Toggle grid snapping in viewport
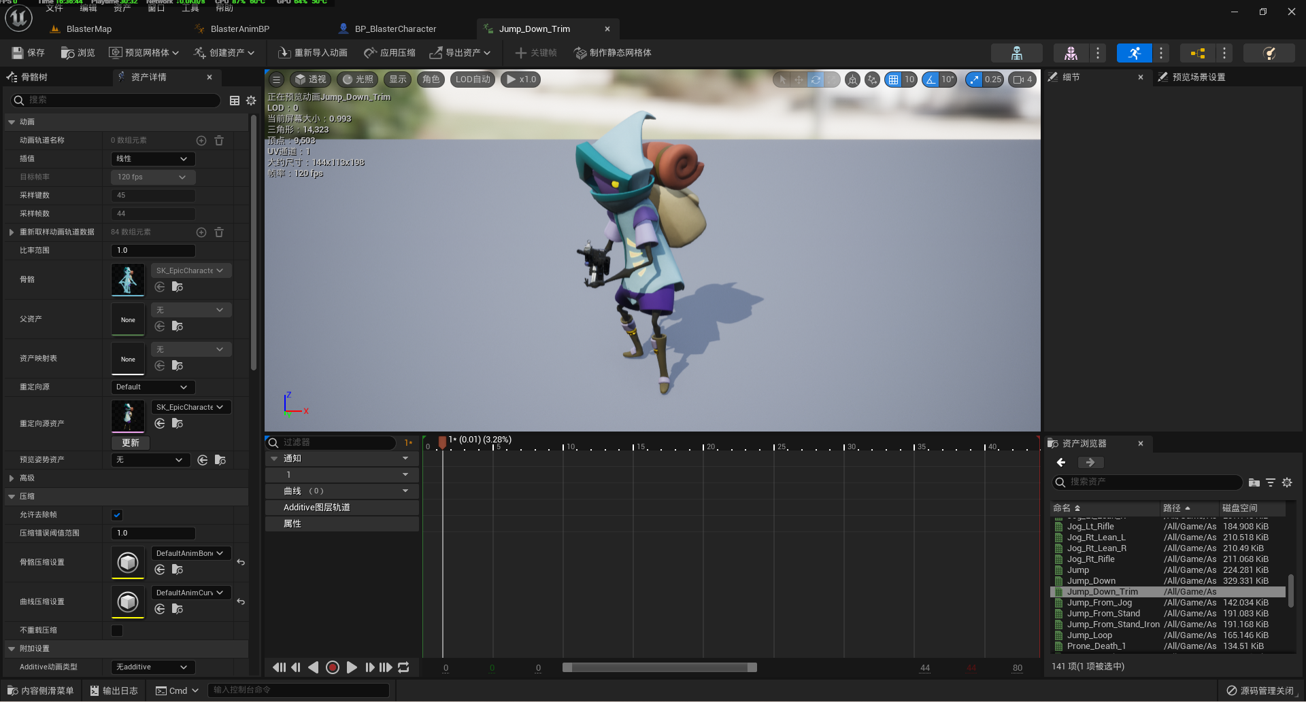Screen dimensions: 1306x702 (893, 80)
